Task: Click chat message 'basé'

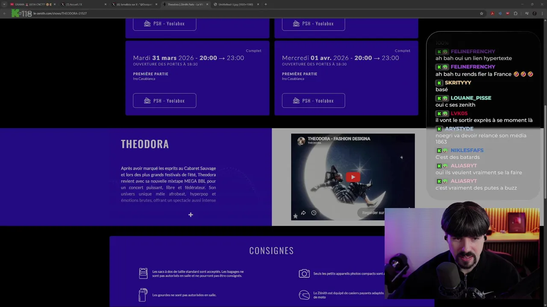Action: [x=441, y=90]
